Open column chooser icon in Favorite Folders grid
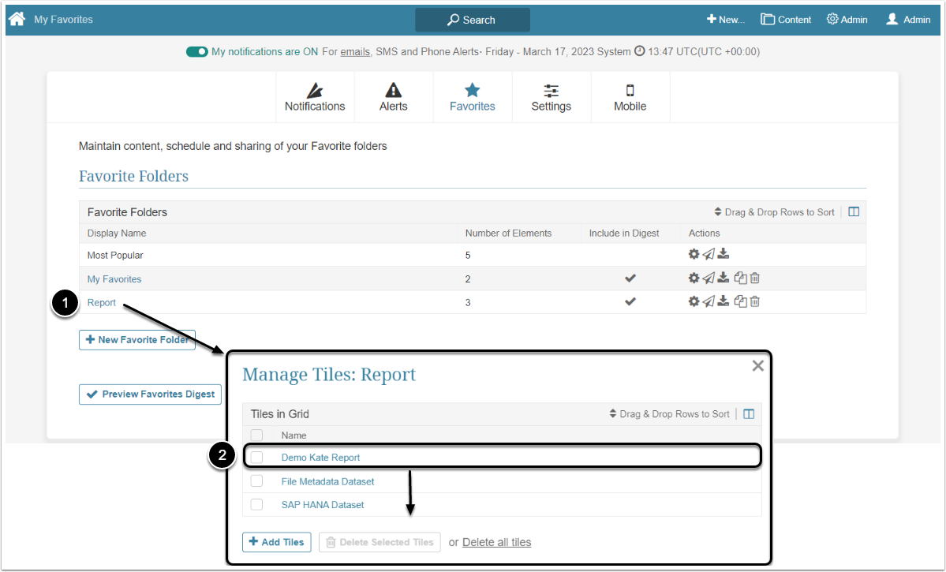The image size is (946, 572). (854, 211)
